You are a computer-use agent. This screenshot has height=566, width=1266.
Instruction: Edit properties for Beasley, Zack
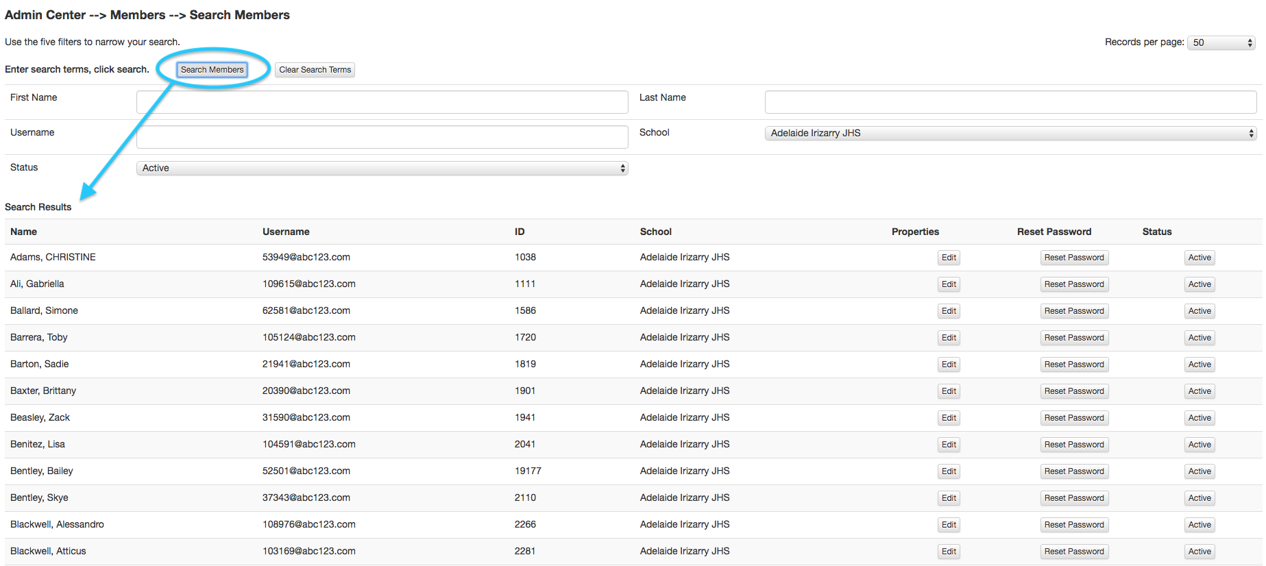[949, 418]
